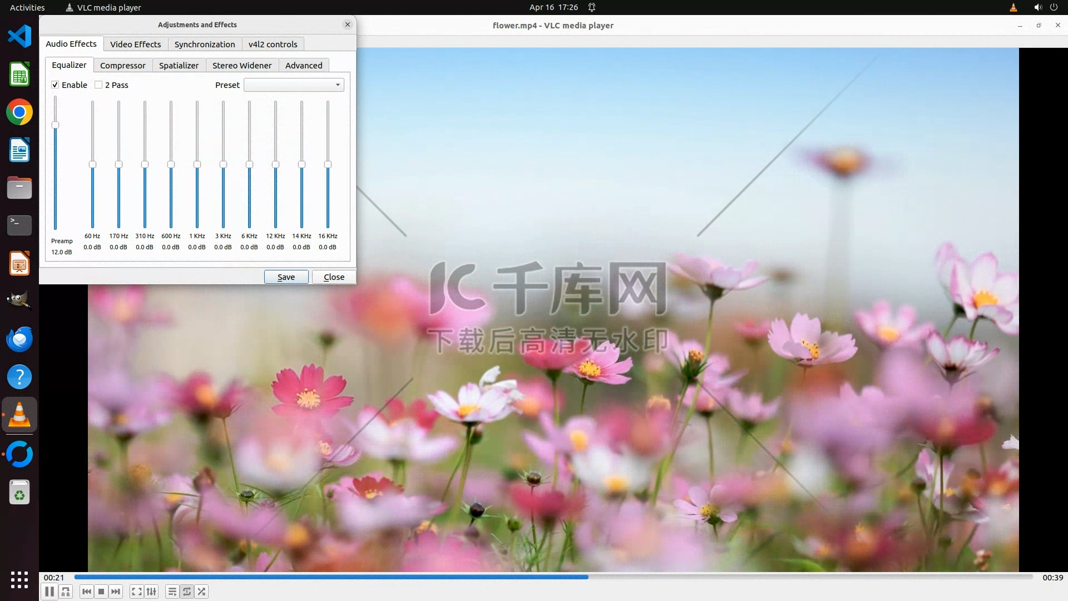The width and height of the screenshot is (1068, 601).
Task: Stop playback with stop button
Action: 101,592
